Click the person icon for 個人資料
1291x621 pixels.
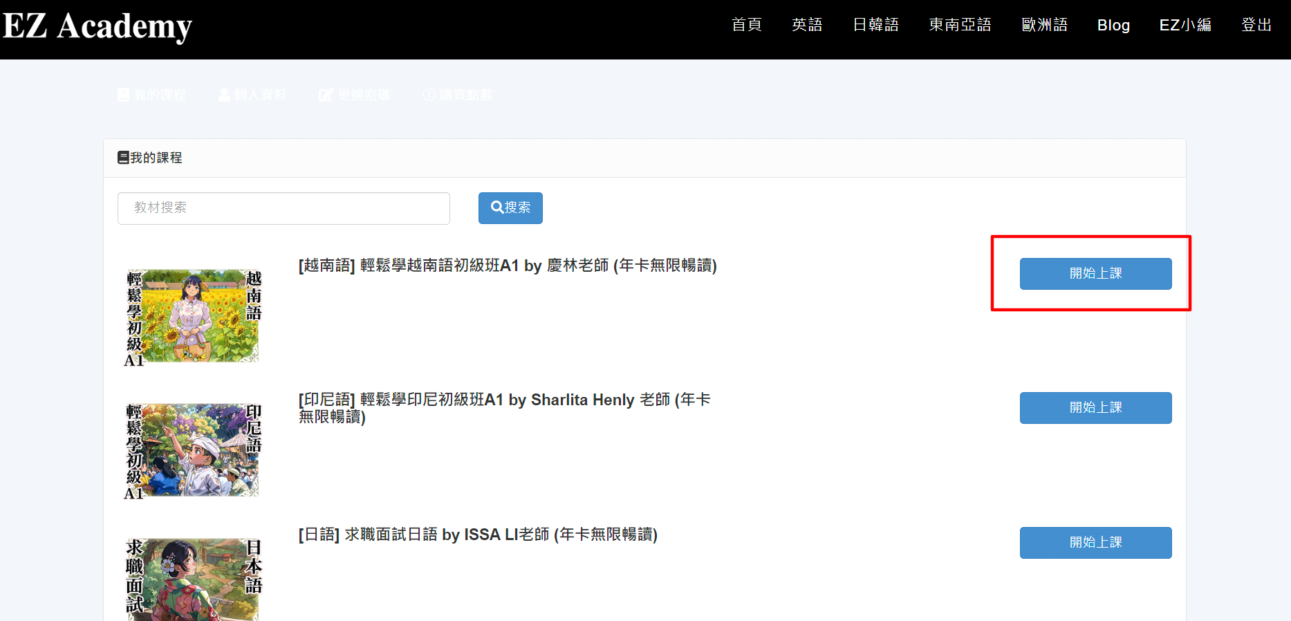click(224, 95)
